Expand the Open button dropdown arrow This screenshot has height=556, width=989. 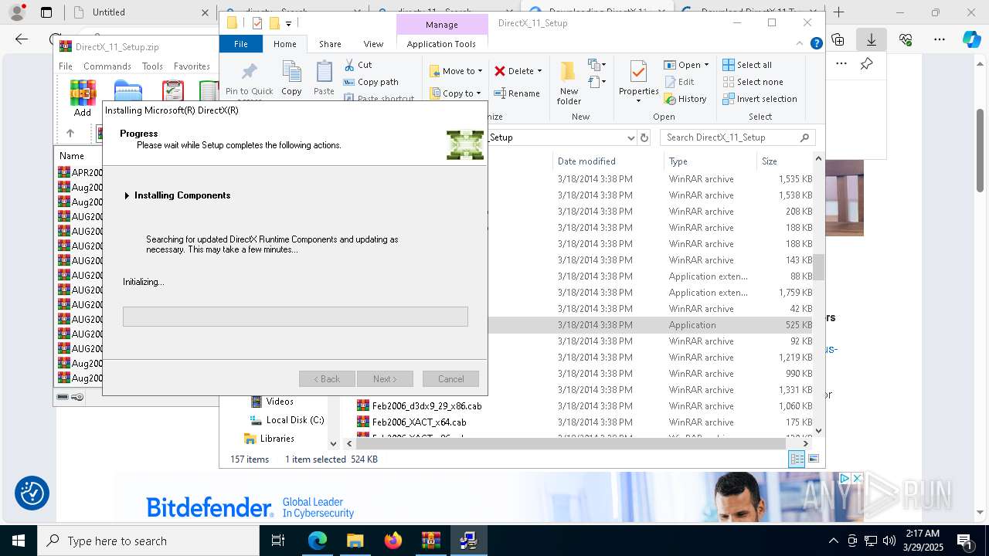[706, 65]
